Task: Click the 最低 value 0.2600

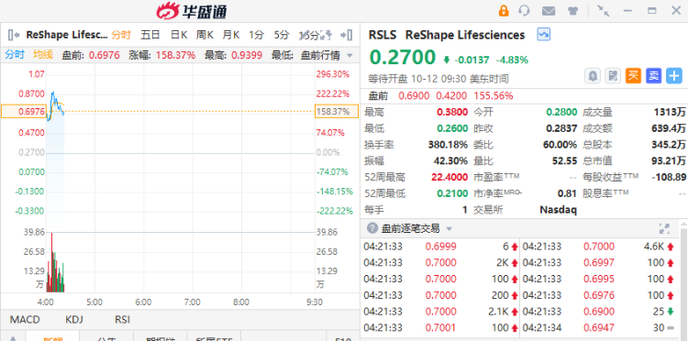Action: pyautogui.click(x=452, y=128)
